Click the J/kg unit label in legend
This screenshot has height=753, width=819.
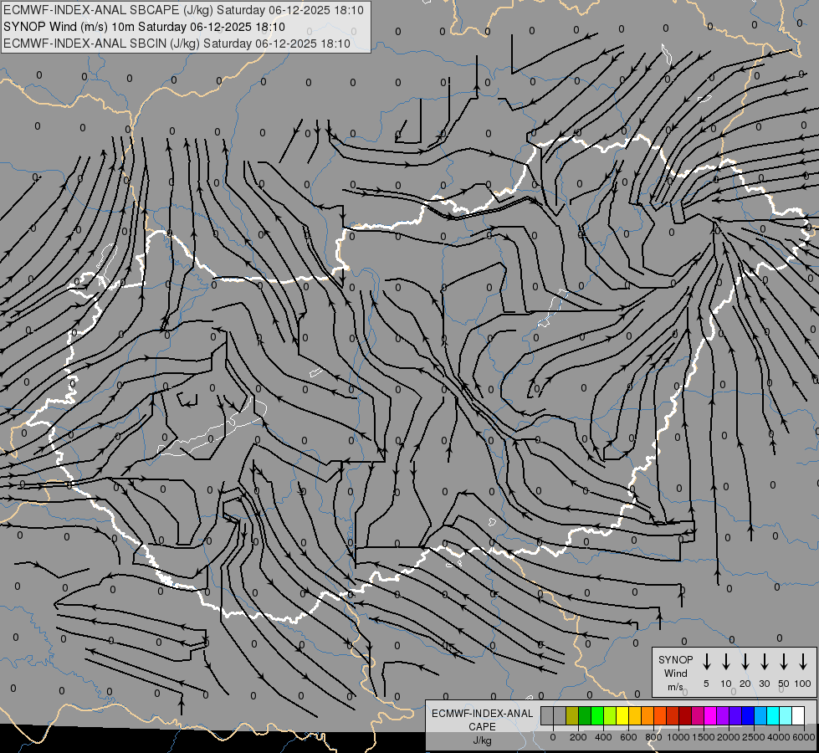482,740
